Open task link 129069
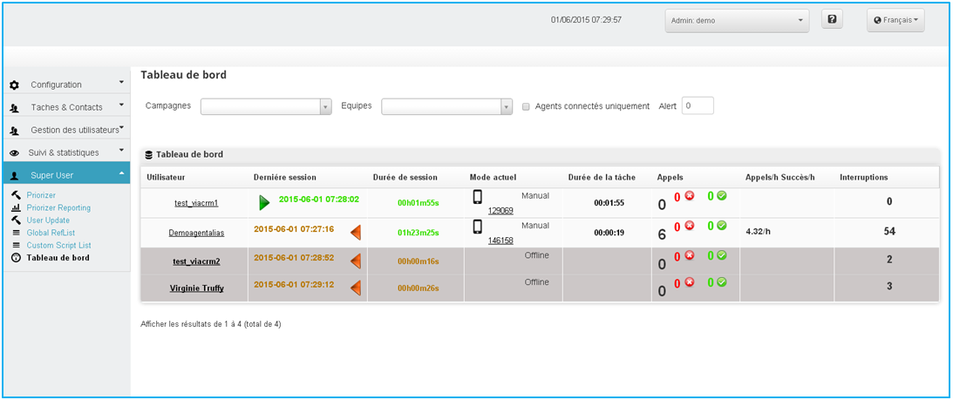Viewport: 953px width, 400px height. 500,211
